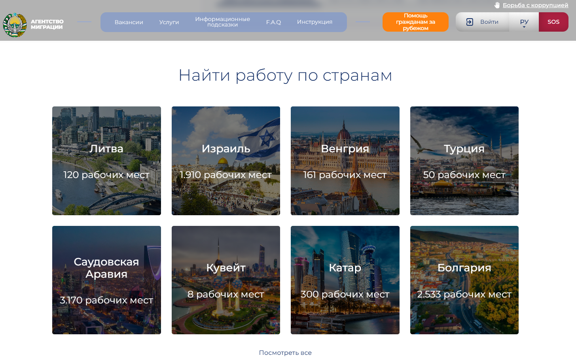576x360 pixels.
Task: Open the Литва jobs card
Action: (106, 161)
